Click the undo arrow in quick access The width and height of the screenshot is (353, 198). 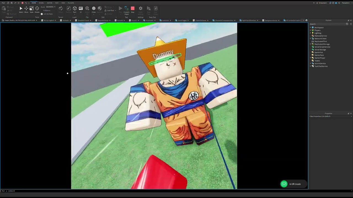(x=26, y=3)
